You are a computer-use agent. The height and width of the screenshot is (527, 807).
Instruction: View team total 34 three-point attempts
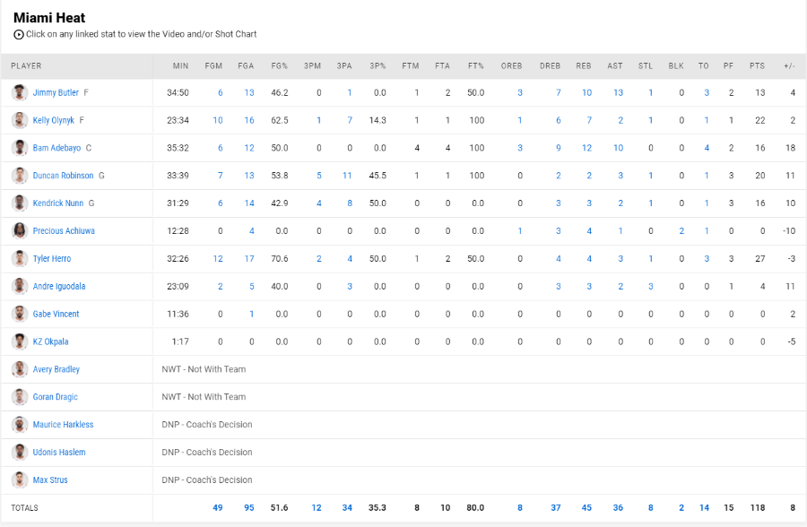click(347, 508)
